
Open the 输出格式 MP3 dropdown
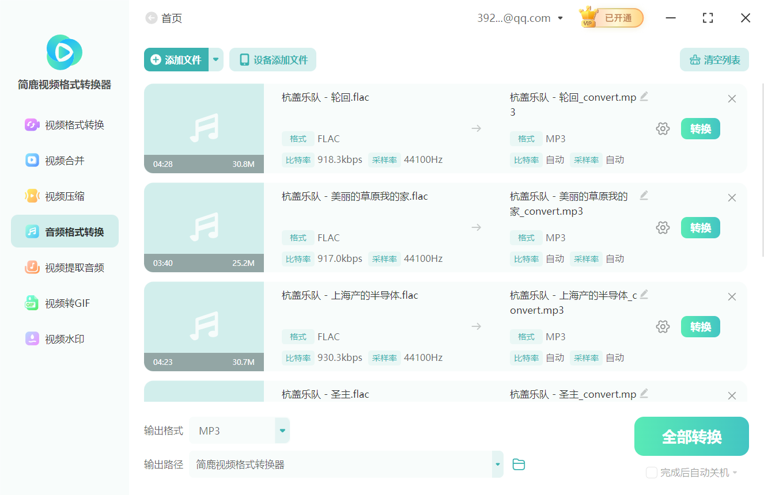point(282,431)
